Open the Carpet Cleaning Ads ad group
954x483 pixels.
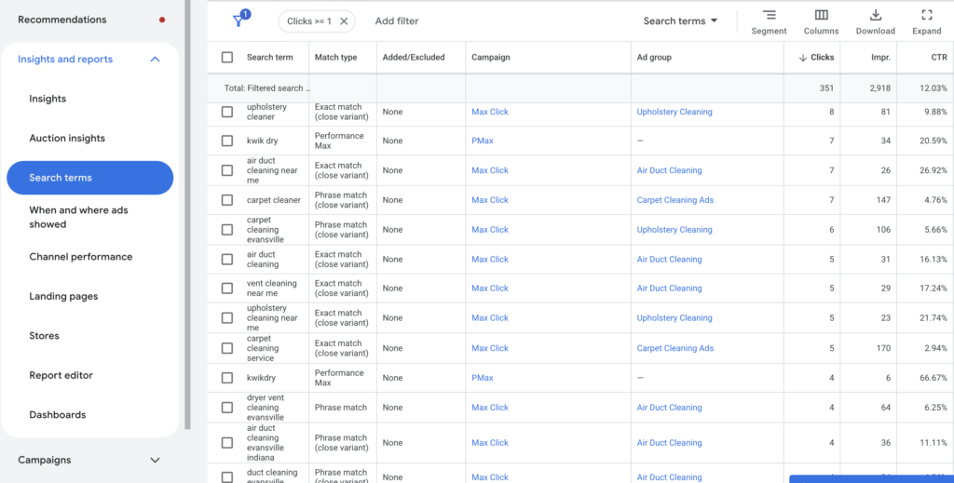coord(675,200)
